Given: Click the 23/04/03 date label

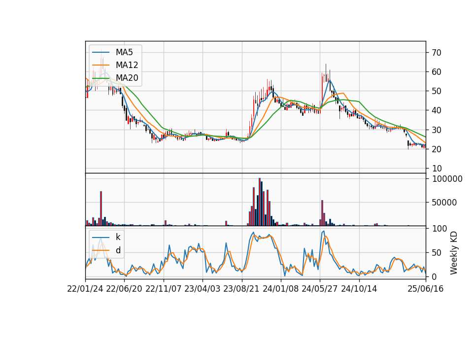Looking at the screenshot, I should coord(202,289).
